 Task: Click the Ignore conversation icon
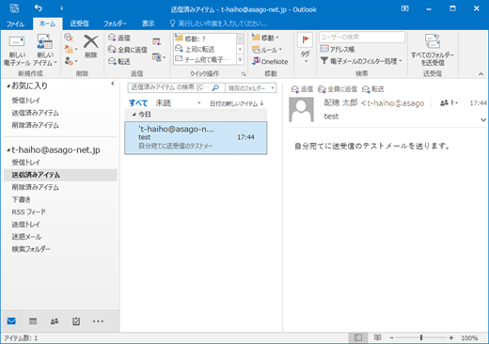click(69, 38)
